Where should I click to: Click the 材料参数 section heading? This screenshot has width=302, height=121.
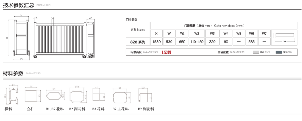(13, 73)
